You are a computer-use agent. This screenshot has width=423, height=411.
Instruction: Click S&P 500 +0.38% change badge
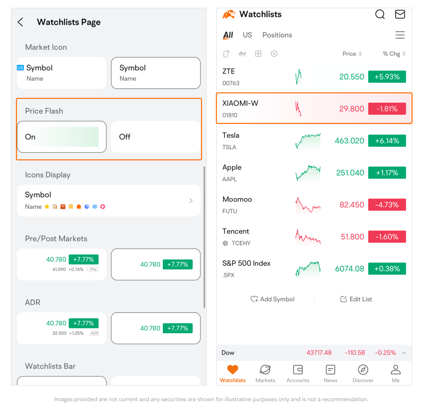pos(387,269)
